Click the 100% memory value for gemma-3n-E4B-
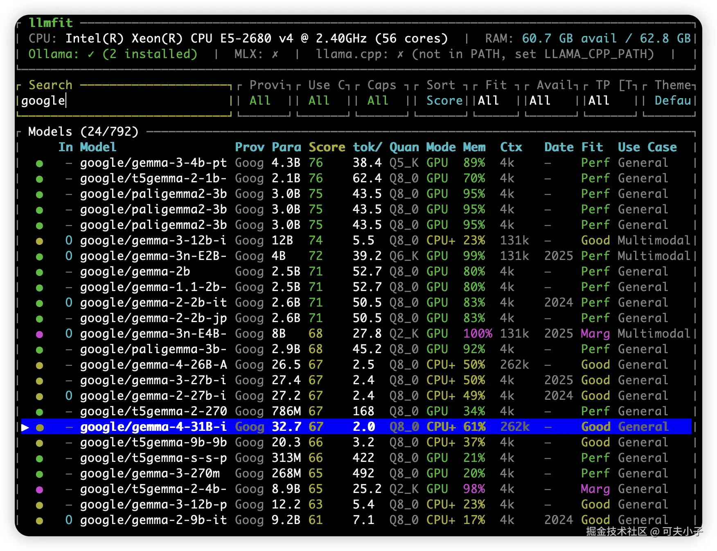Viewport: 717px width, 551px height. point(478,334)
